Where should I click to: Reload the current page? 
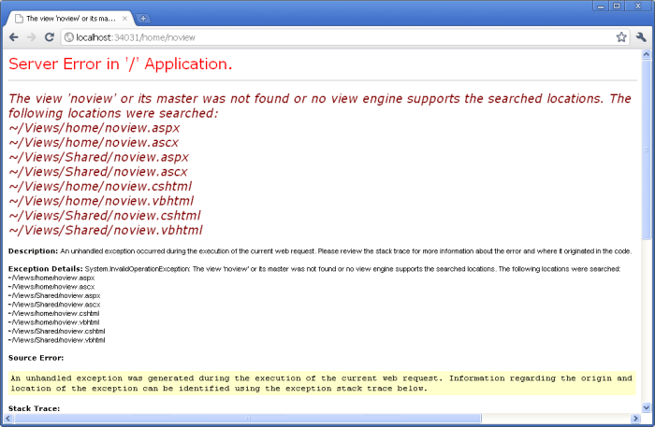(x=50, y=36)
